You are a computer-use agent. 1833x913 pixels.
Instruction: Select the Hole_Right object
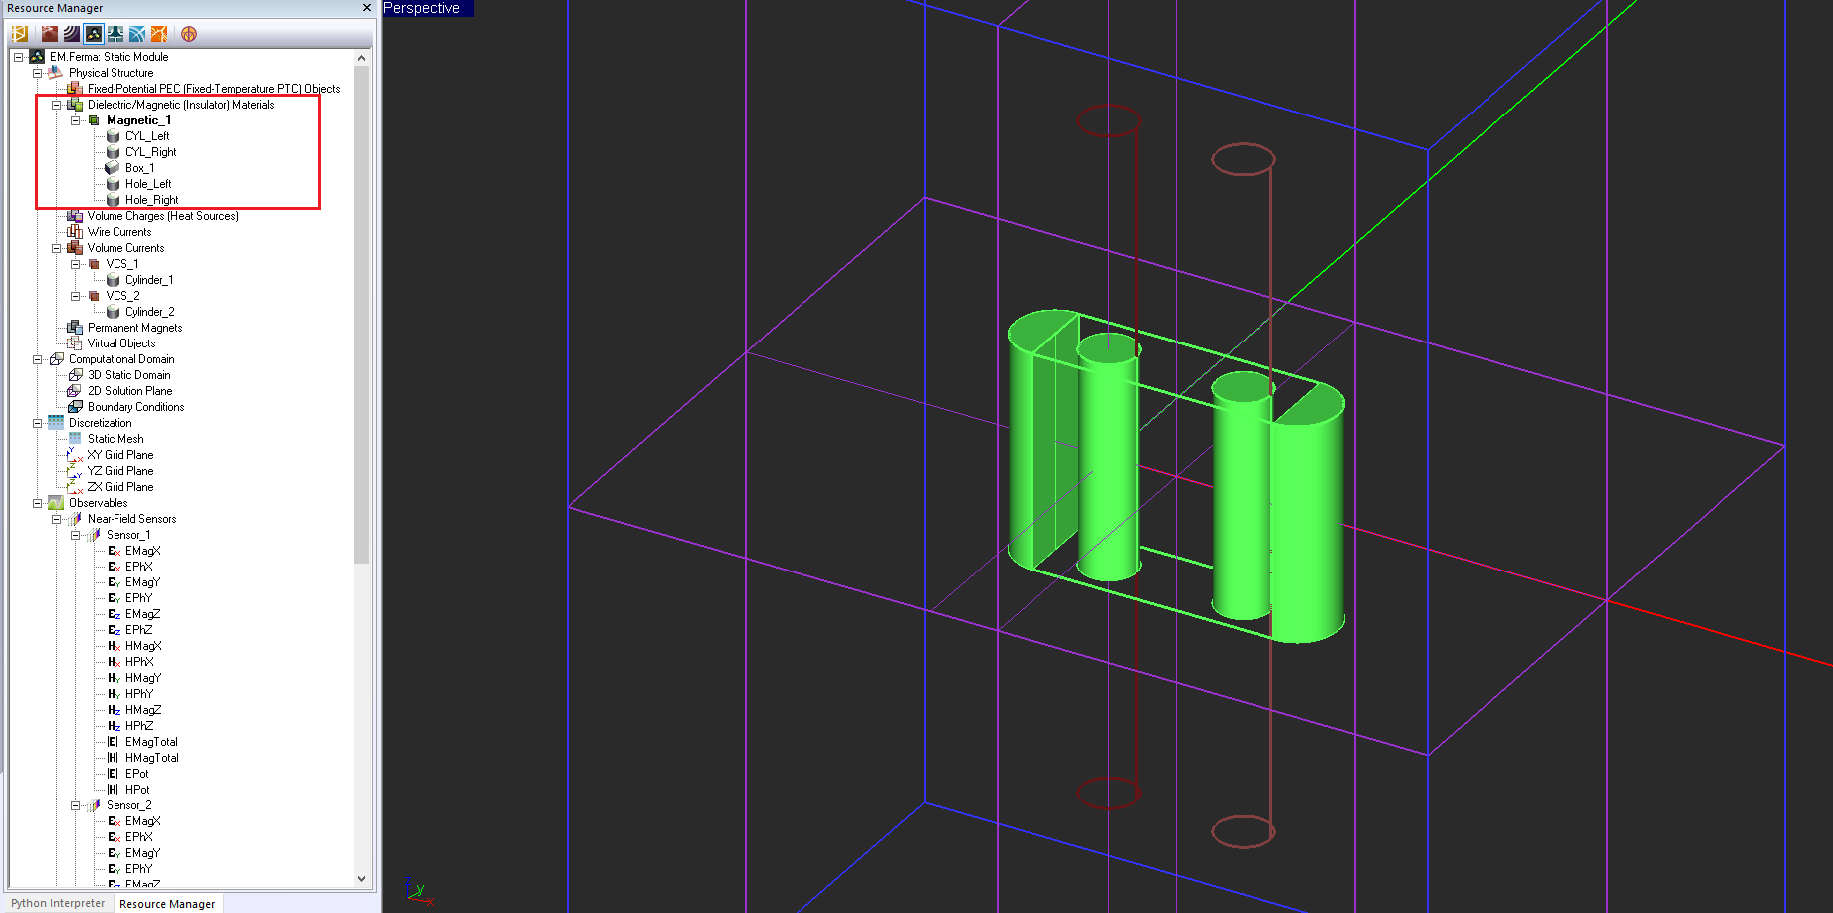point(152,200)
